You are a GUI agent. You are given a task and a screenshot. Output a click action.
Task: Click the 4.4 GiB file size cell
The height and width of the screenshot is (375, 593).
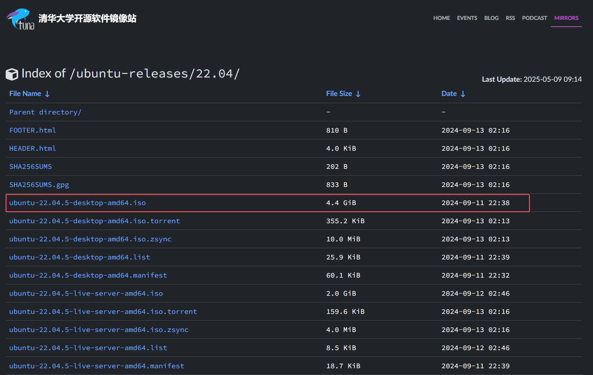[341, 203]
